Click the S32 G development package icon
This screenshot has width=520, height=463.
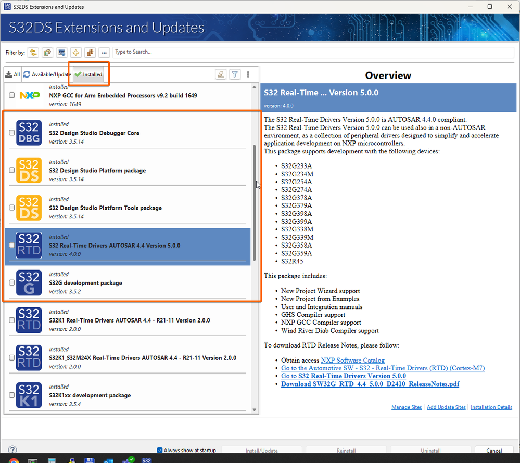(x=29, y=282)
